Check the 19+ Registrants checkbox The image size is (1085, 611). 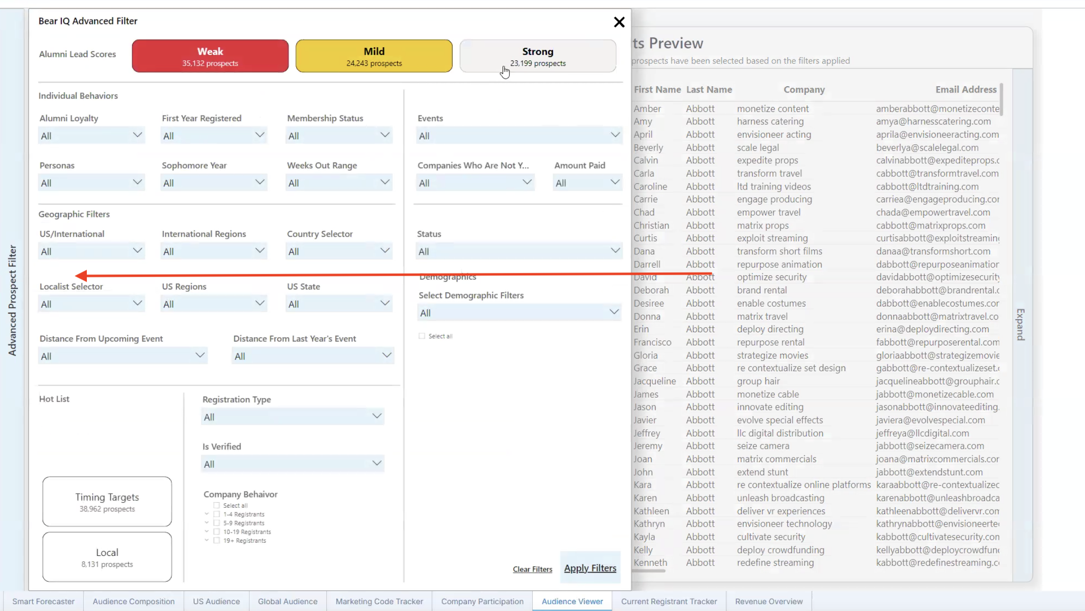tap(217, 540)
